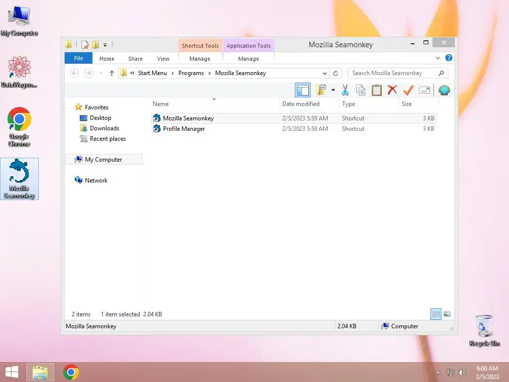The image size is (509, 382).
Task: Switch to Large icons view button
Action: tap(447, 314)
